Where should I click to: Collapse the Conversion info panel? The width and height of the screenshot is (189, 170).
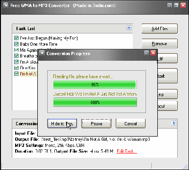(173, 123)
